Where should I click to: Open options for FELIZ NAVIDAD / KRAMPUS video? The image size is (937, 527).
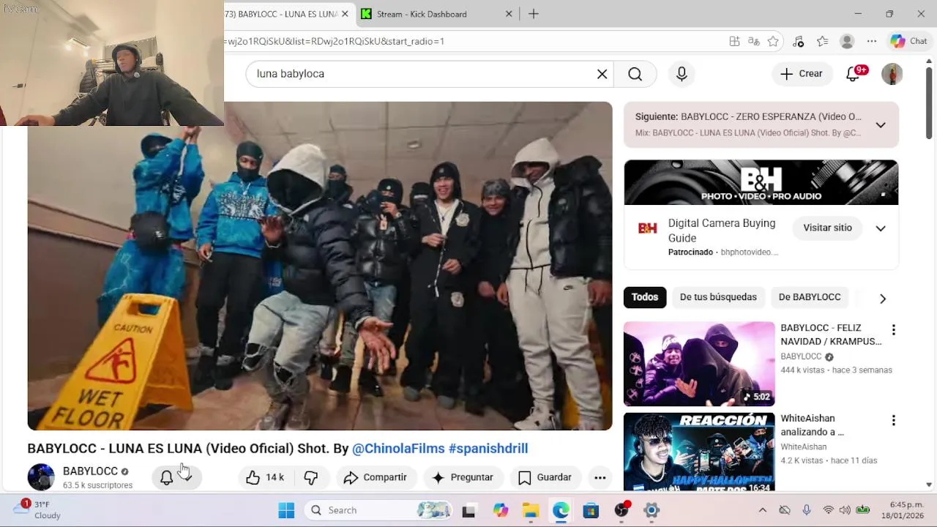[x=893, y=330]
